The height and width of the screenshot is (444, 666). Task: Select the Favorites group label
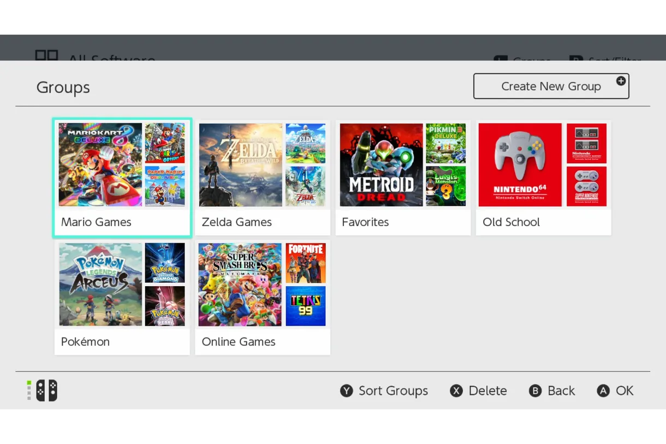pyautogui.click(x=365, y=222)
